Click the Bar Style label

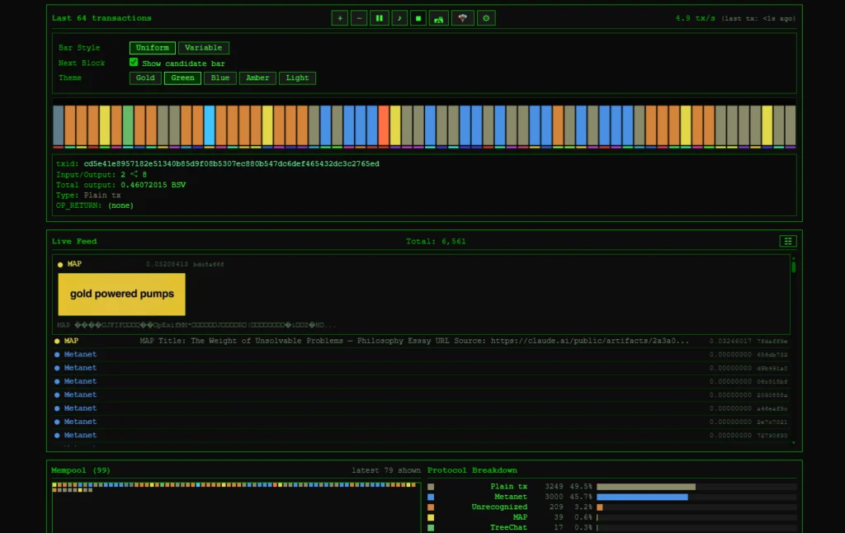click(79, 48)
